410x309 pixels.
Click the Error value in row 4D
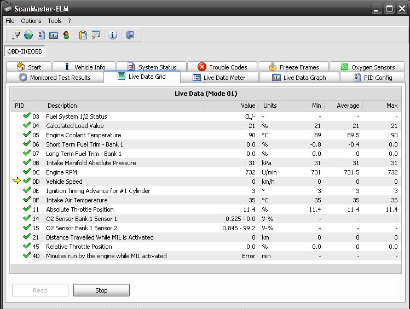pos(249,256)
